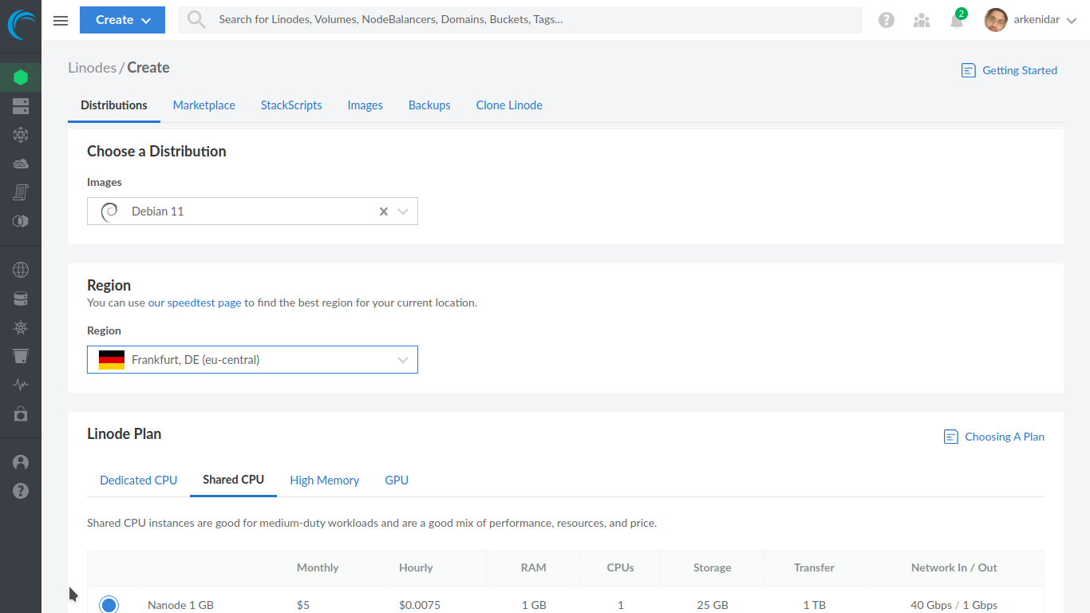Open the Region dropdown for Frankfurt
The width and height of the screenshot is (1090, 613).
click(x=252, y=360)
